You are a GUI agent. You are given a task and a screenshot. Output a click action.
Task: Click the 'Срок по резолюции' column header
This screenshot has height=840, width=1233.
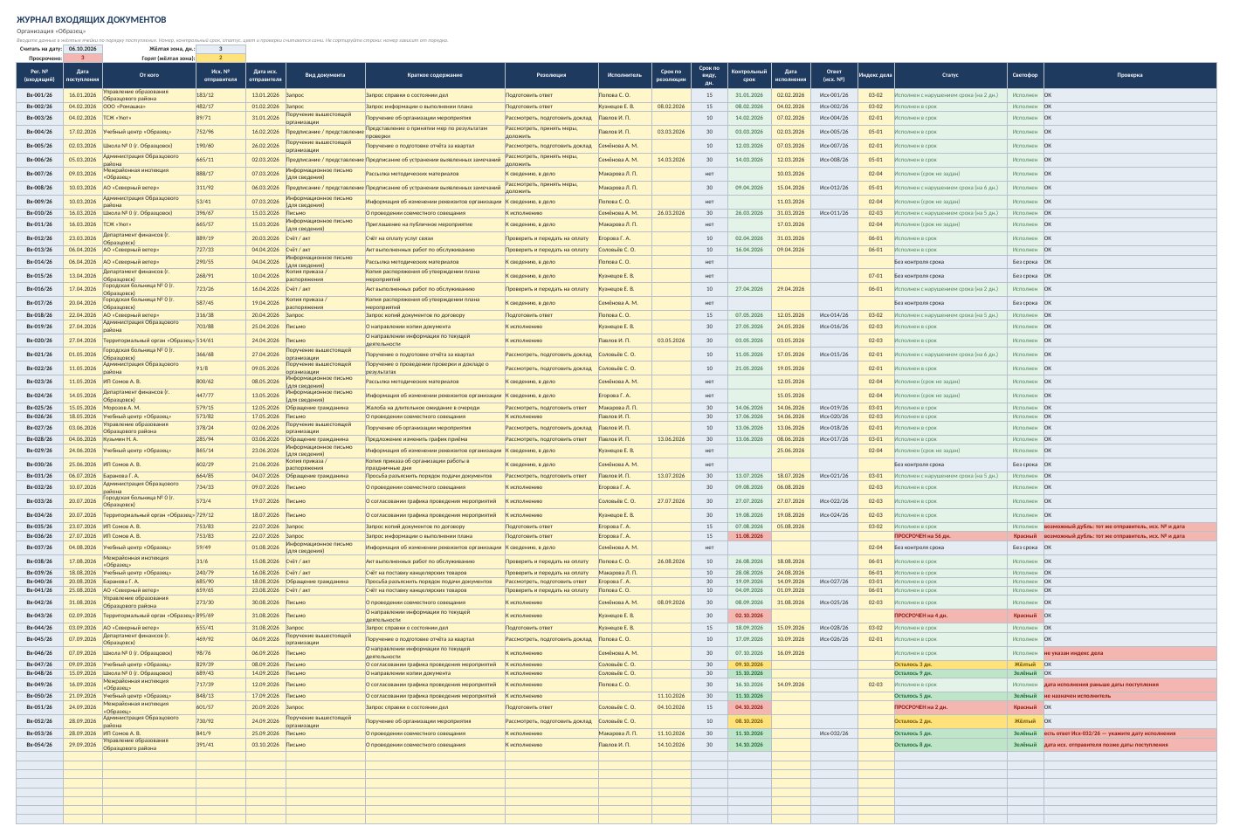[671, 75]
